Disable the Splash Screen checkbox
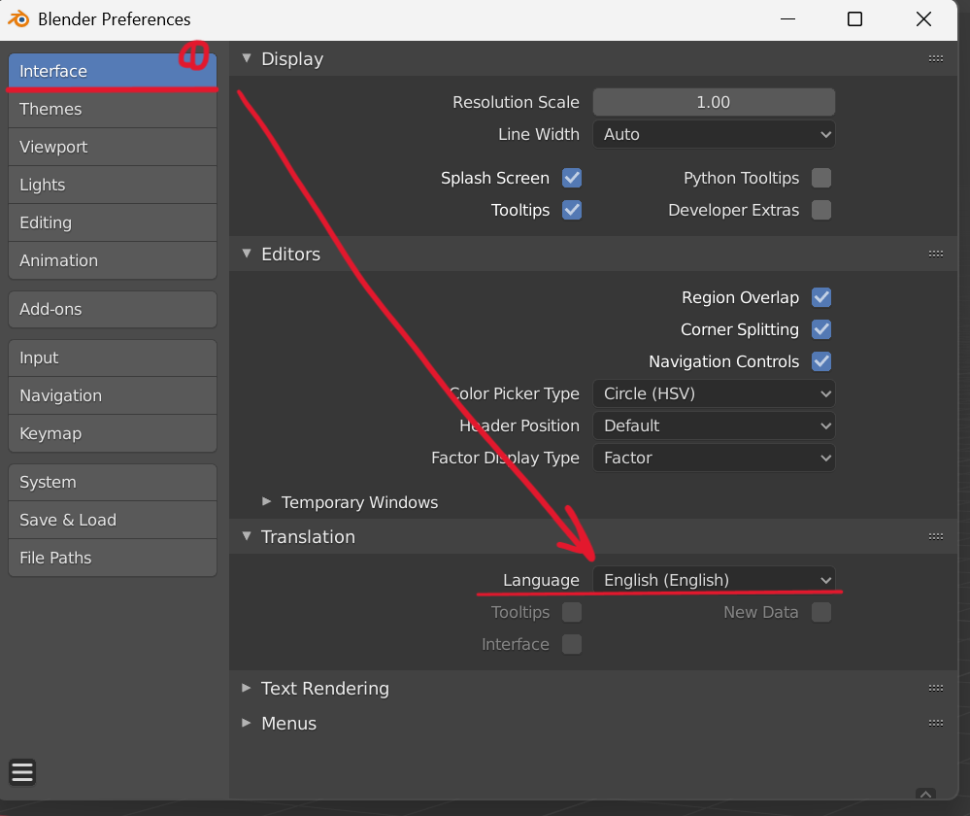The height and width of the screenshot is (816, 970). (x=572, y=179)
